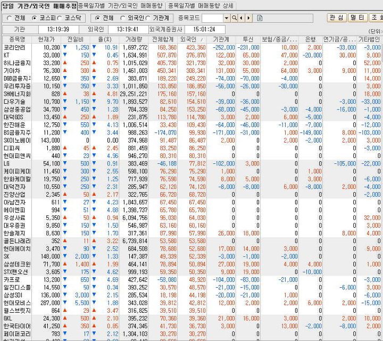Sort by 기관계 column header

(221, 39)
